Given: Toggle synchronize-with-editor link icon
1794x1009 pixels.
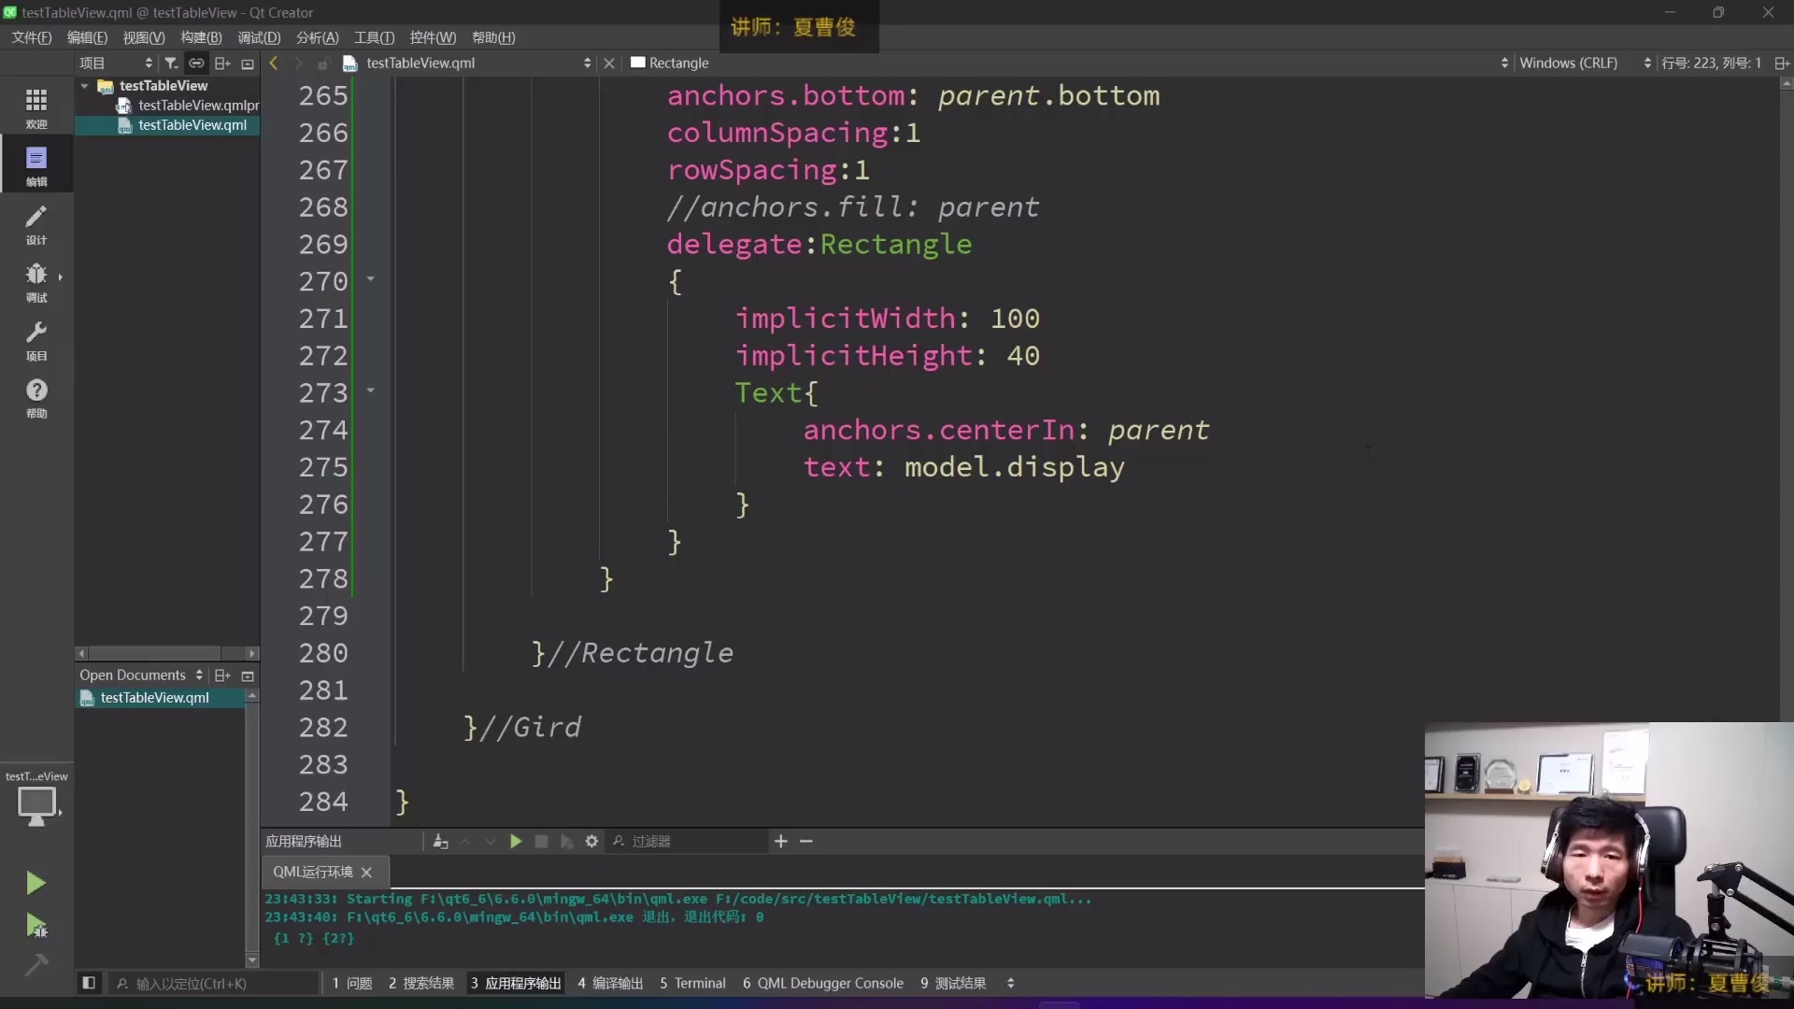Looking at the screenshot, I should tap(196, 64).
